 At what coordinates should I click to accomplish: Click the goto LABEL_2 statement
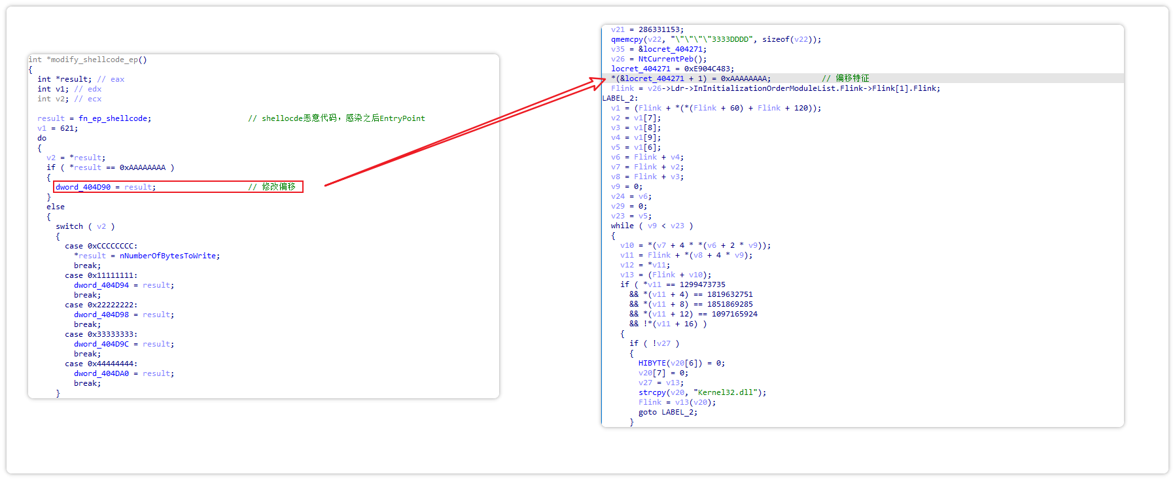click(667, 412)
